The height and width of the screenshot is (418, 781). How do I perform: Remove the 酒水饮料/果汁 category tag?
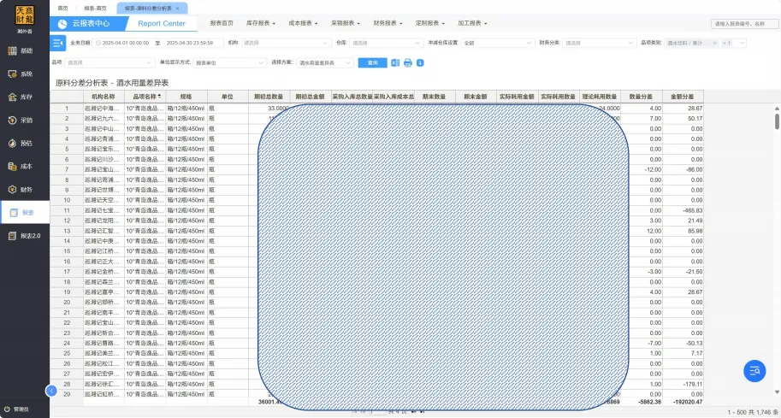(714, 42)
